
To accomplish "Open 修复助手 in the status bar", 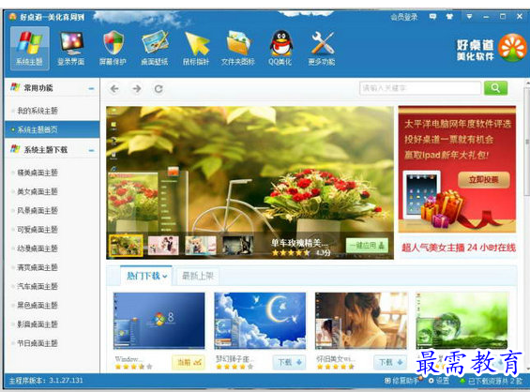I will click(401, 381).
